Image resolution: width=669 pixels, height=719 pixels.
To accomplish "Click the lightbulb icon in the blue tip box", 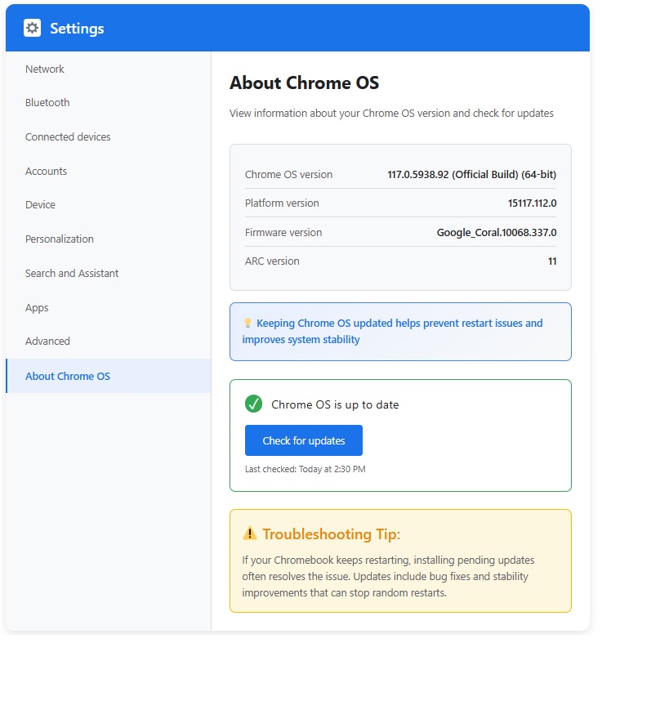I will coord(248,323).
